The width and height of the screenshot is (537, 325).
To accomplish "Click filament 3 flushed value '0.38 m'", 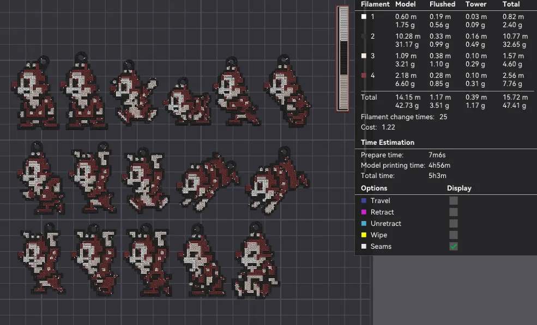I will [x=440, y=56].
